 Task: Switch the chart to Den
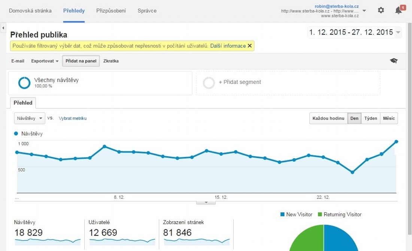(354, 118)
